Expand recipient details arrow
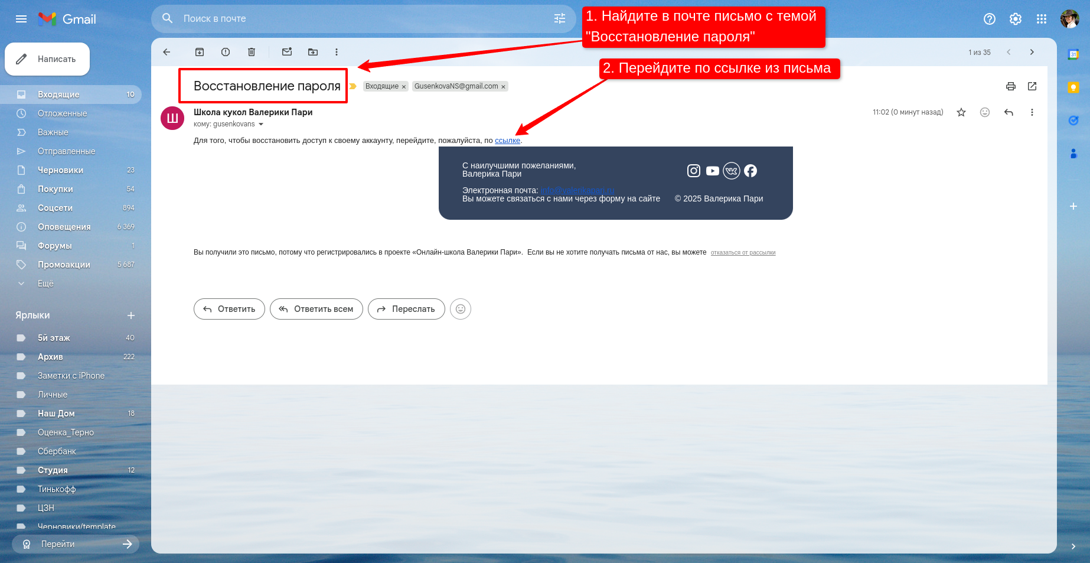This screenshot has height=563, width=1090. [x=261, y=124]
